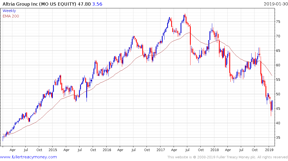
Task: Select the price change value 3.56
Action: tap(97, 4)
